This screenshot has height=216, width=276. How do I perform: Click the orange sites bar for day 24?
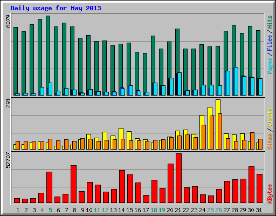coord(204,137)
